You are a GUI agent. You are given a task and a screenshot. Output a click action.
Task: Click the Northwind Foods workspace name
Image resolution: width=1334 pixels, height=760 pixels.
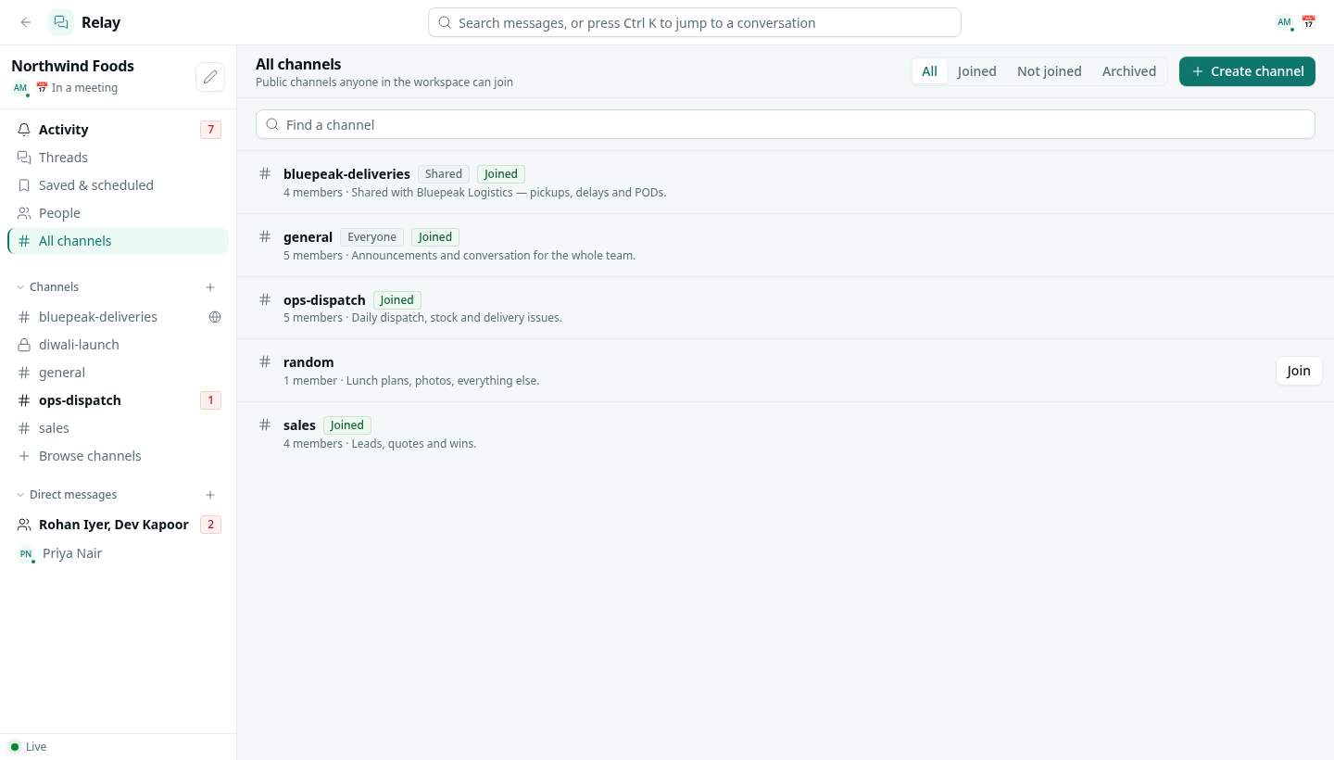(x=72, y=66)
